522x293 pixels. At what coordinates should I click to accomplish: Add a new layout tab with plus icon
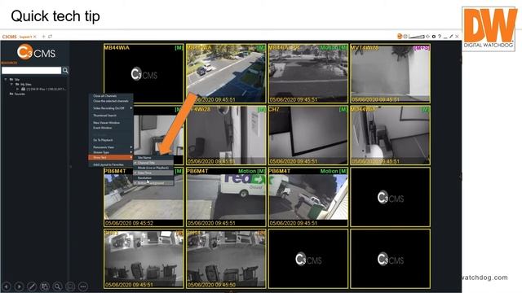click(x=43, y=37)
